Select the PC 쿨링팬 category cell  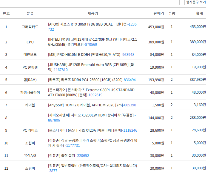click(30, 67)
